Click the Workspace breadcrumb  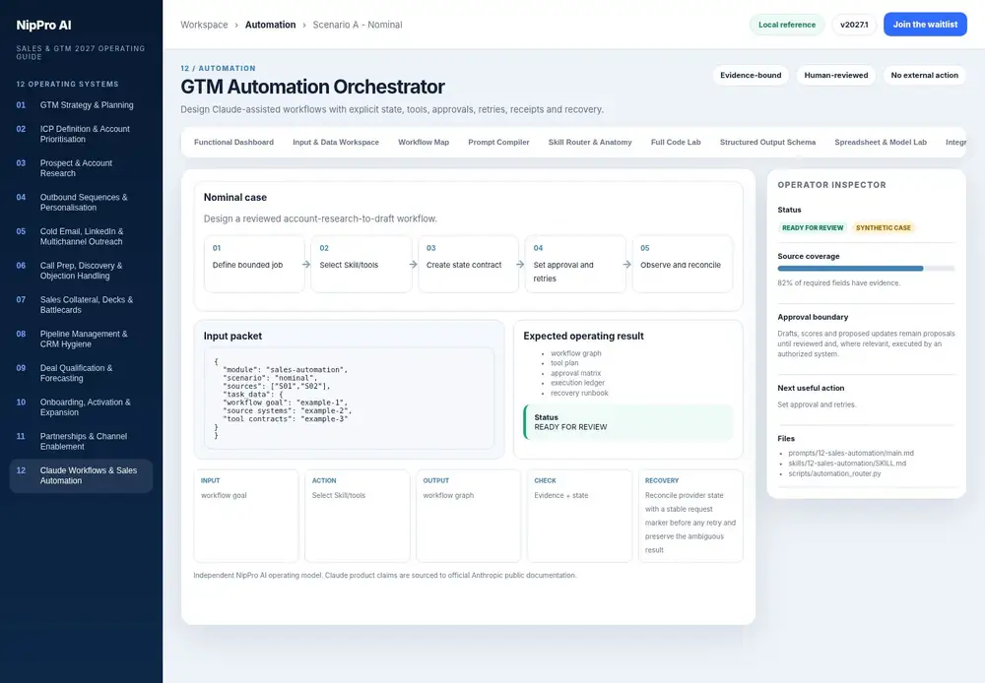(x=204, y=25)
